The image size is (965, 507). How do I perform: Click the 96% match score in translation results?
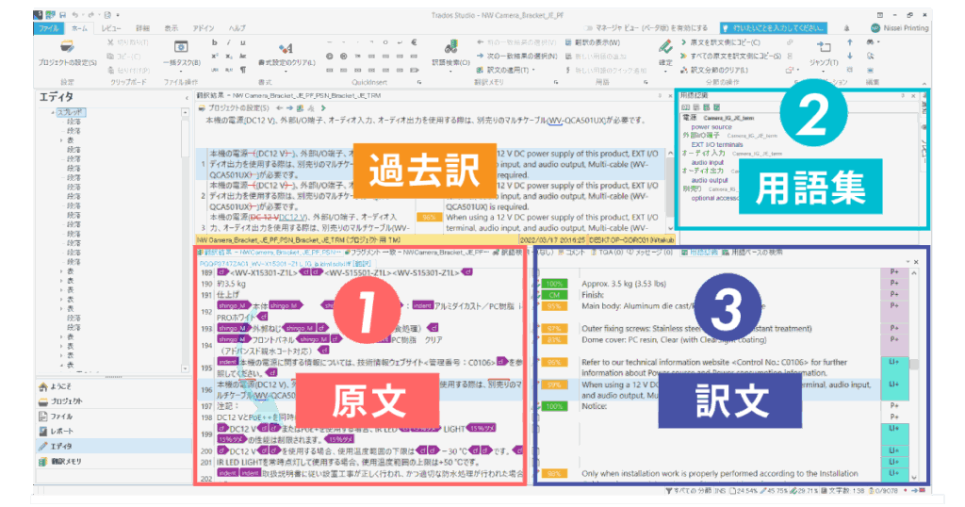pyautogui.click(x=429, y=217)
